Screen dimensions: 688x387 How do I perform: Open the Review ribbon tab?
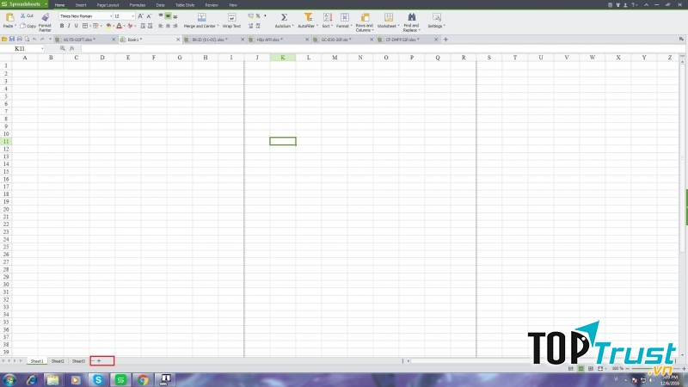(212, 5)
